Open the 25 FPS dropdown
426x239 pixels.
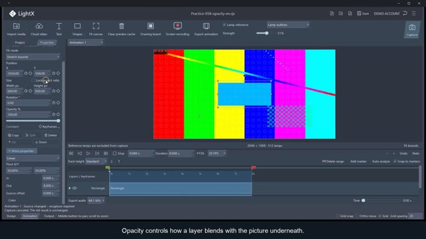pyautogui.click(x=217, y=153)
